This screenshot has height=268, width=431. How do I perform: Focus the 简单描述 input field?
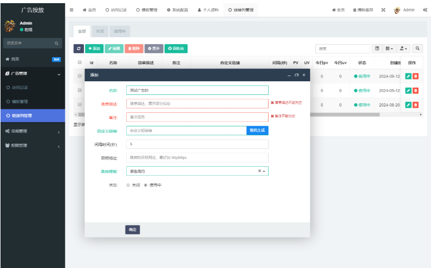(x=197, y=104)
